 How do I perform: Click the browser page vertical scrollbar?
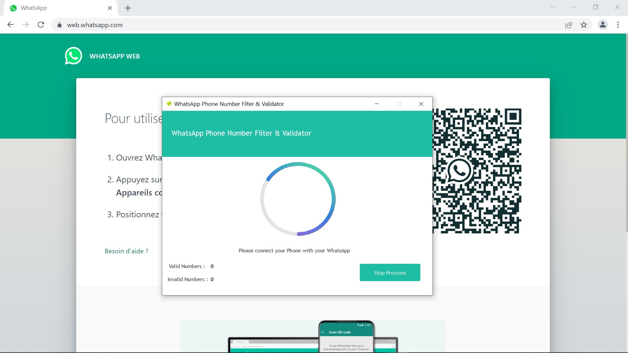[626, 133]
